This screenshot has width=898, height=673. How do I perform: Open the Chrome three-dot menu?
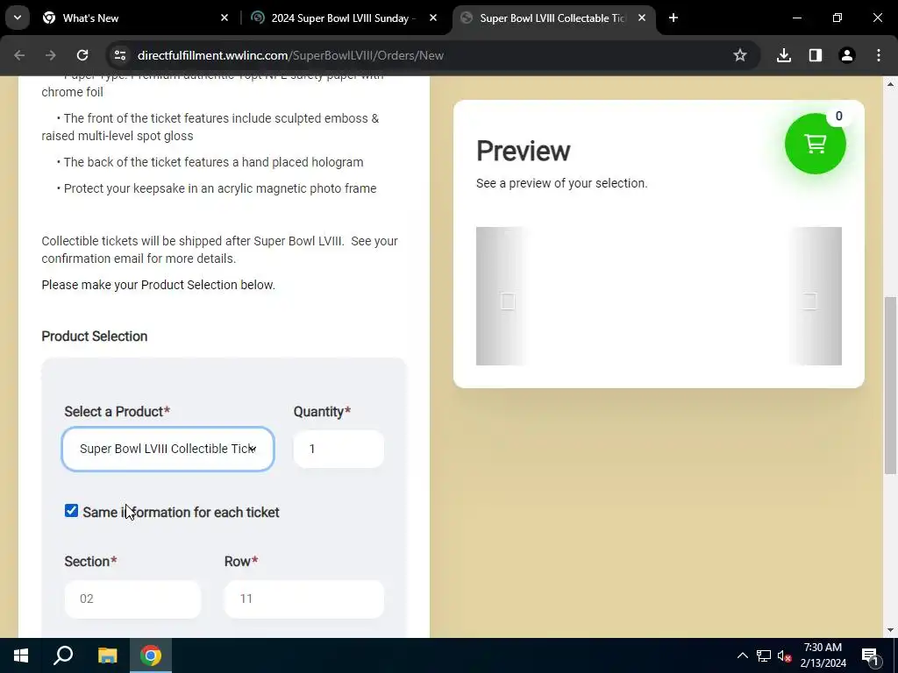(x=879, y=55)
